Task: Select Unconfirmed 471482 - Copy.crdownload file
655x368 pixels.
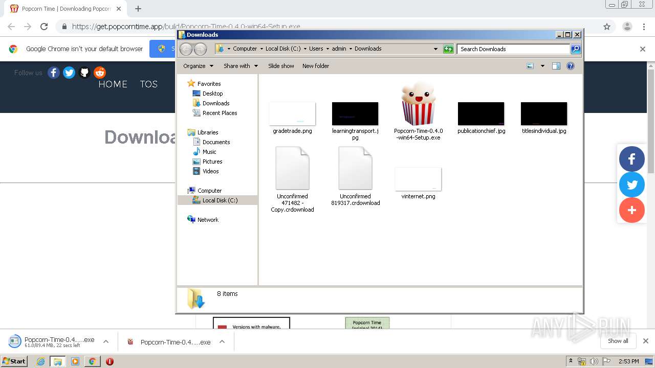Action: point(292,179)
